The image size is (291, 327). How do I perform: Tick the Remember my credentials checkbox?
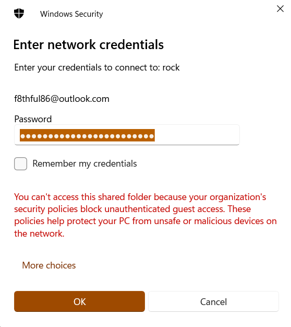point(21,163)
